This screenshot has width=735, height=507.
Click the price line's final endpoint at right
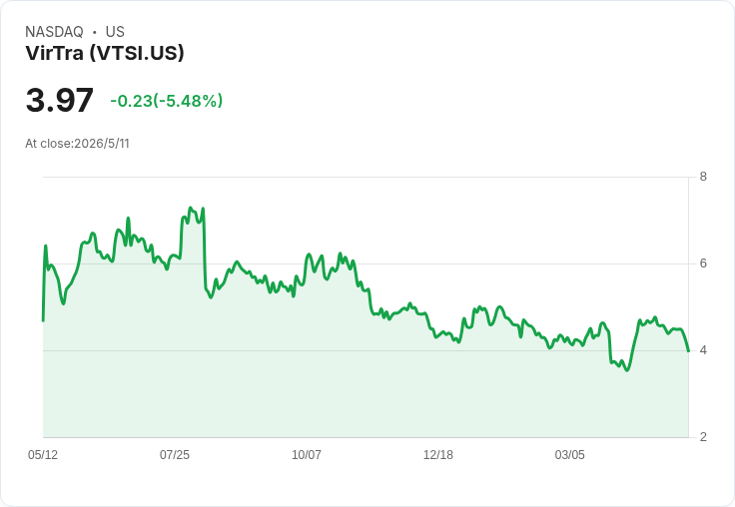688,351
